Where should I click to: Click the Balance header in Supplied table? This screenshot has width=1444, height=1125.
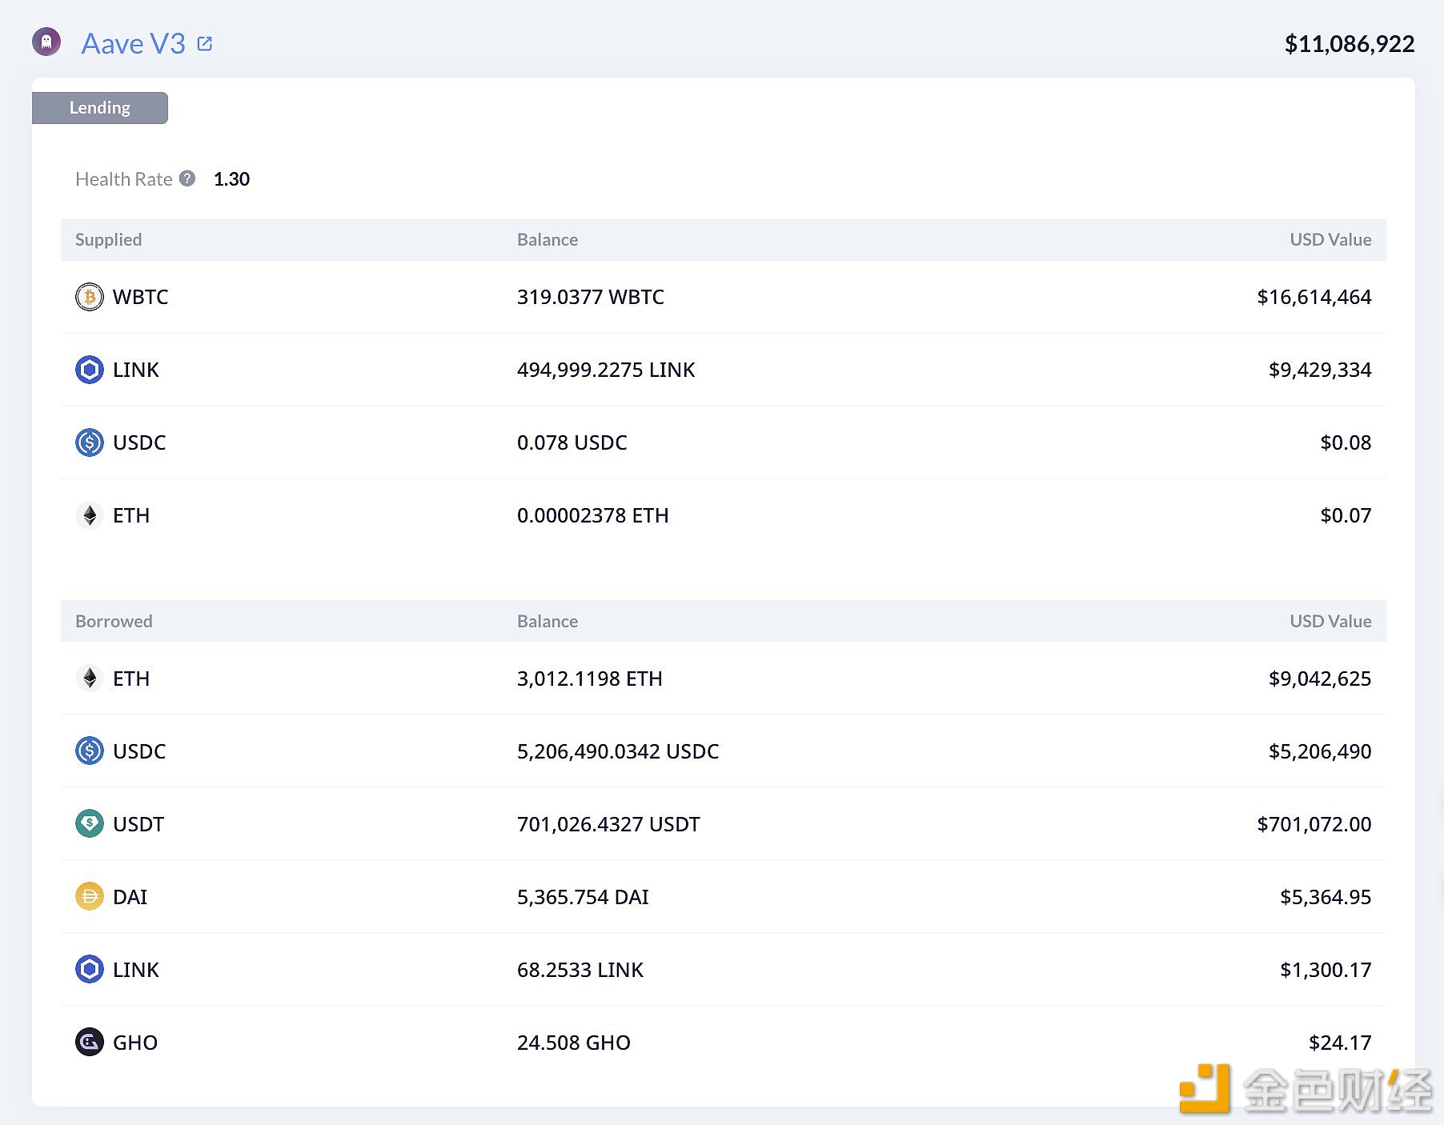pos(548,240)
